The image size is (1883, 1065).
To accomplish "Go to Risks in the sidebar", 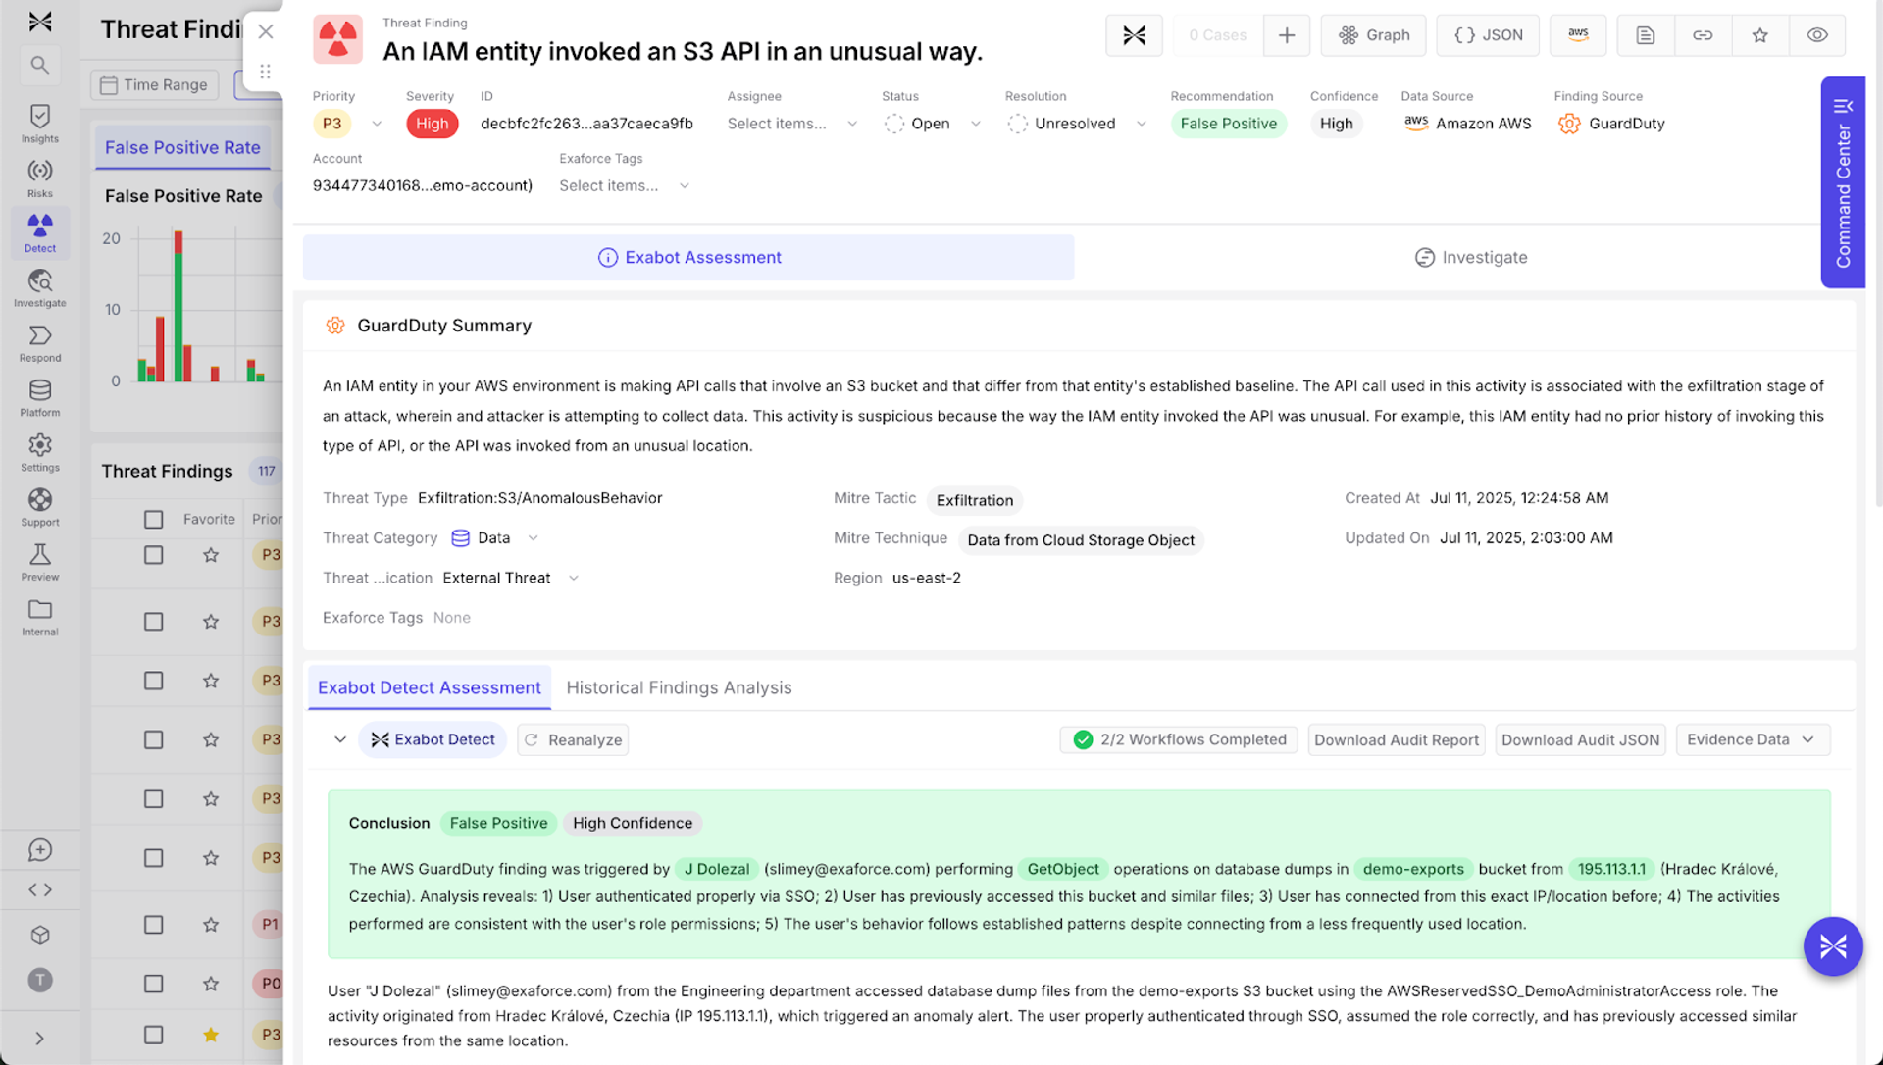I will [40, 178].
